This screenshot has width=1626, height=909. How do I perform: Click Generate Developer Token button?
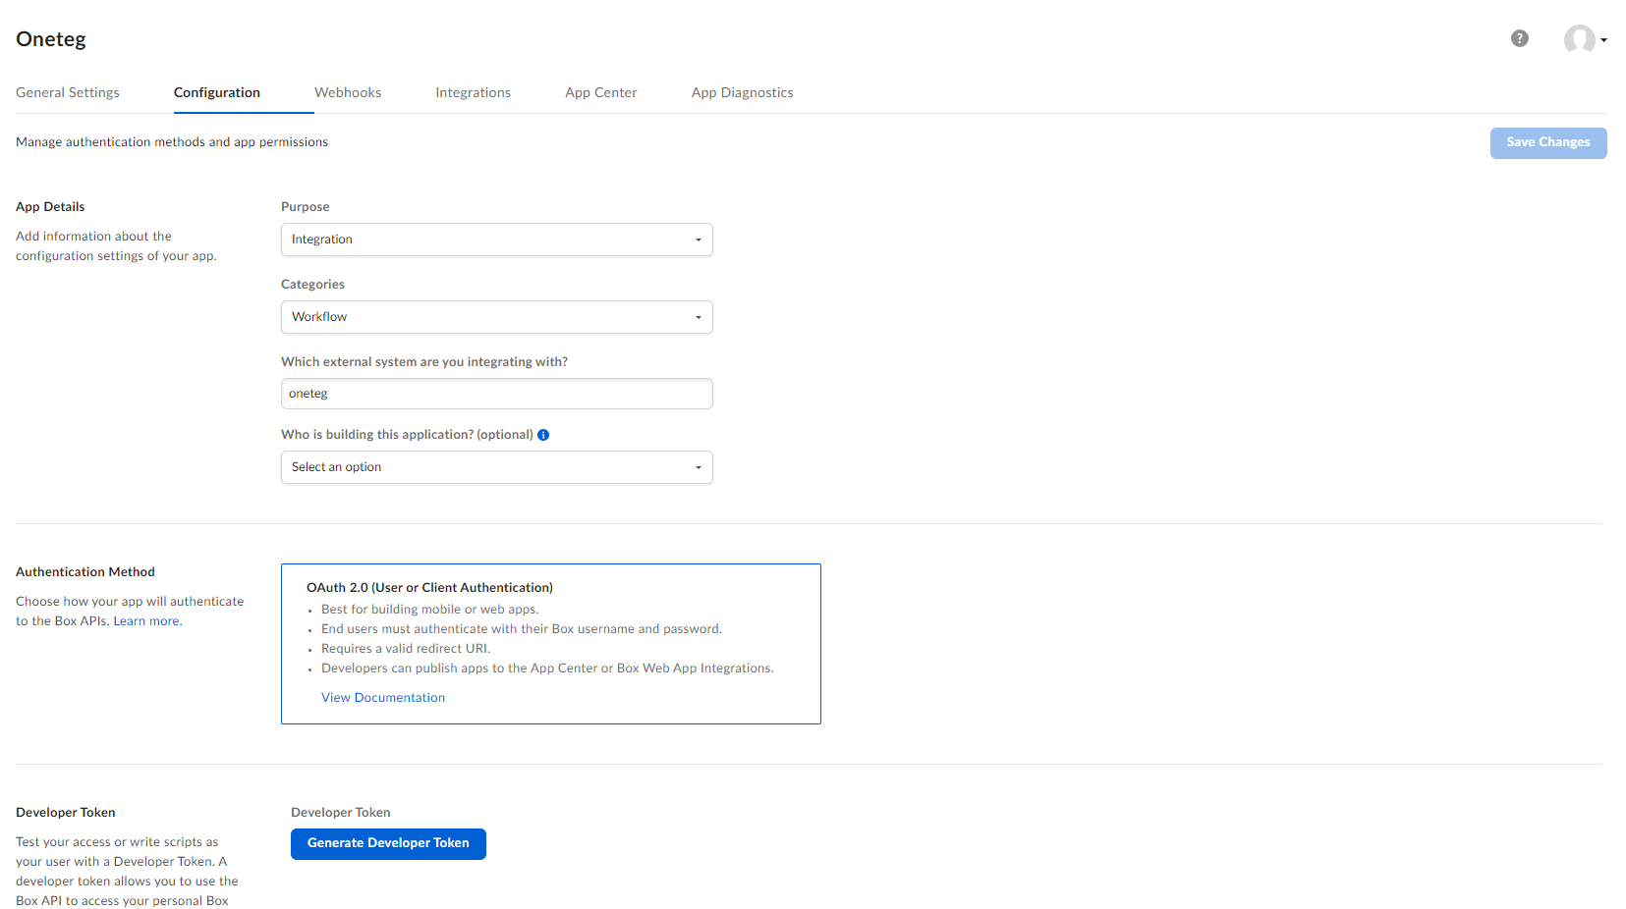pos(388,843)
